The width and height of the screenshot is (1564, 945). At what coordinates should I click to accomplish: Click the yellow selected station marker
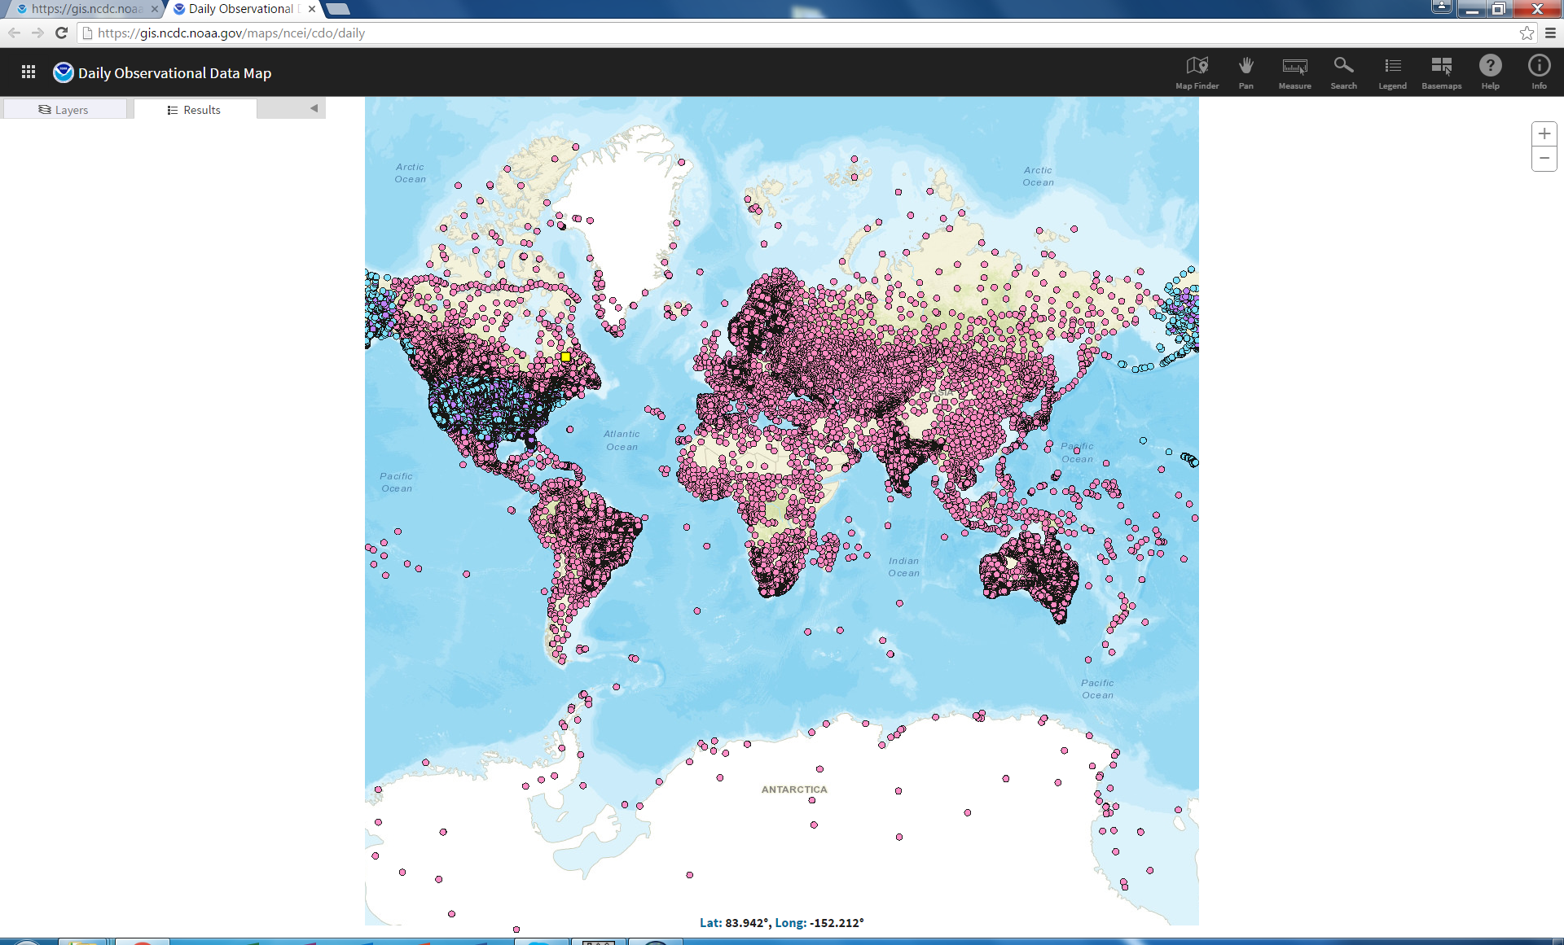pos(565,357)
